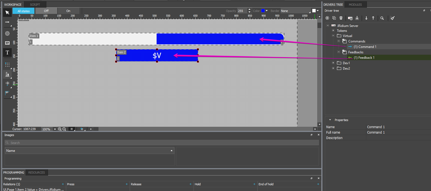Switch item state to Off
Viewport: 431px width, 191px height.
pos(46,11)
